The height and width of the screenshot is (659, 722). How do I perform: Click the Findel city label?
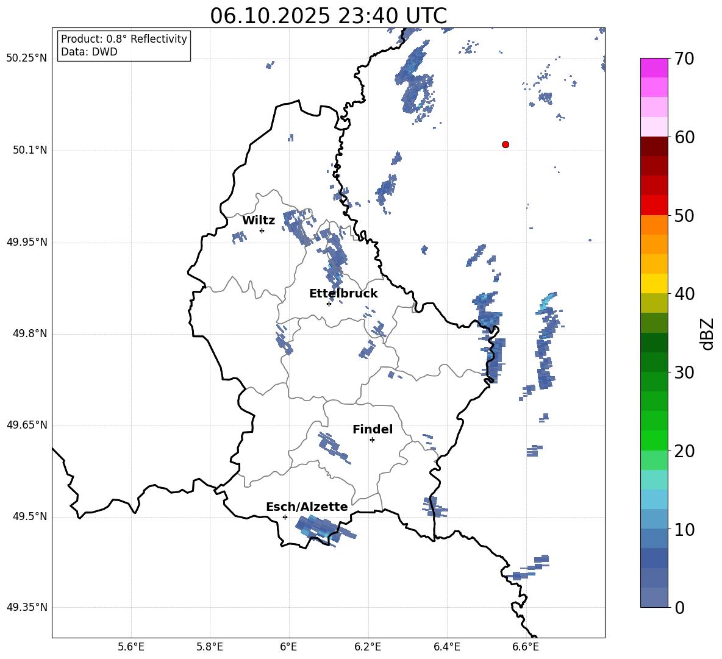point(373,429)
